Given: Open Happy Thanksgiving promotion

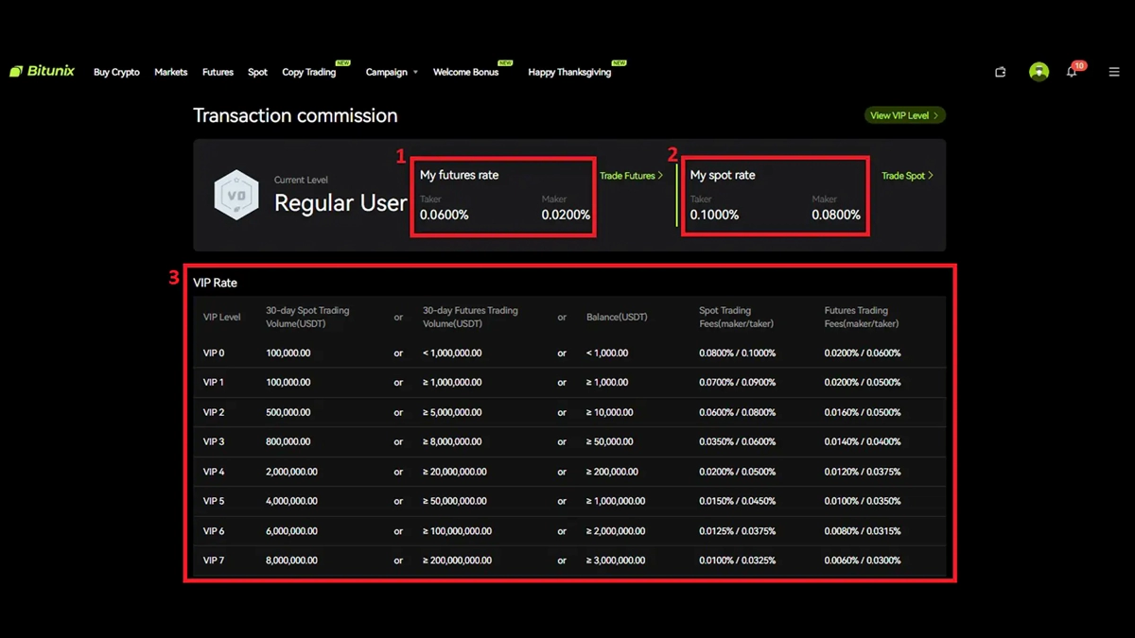Looking at the screenshot, I should coord(569,72).
